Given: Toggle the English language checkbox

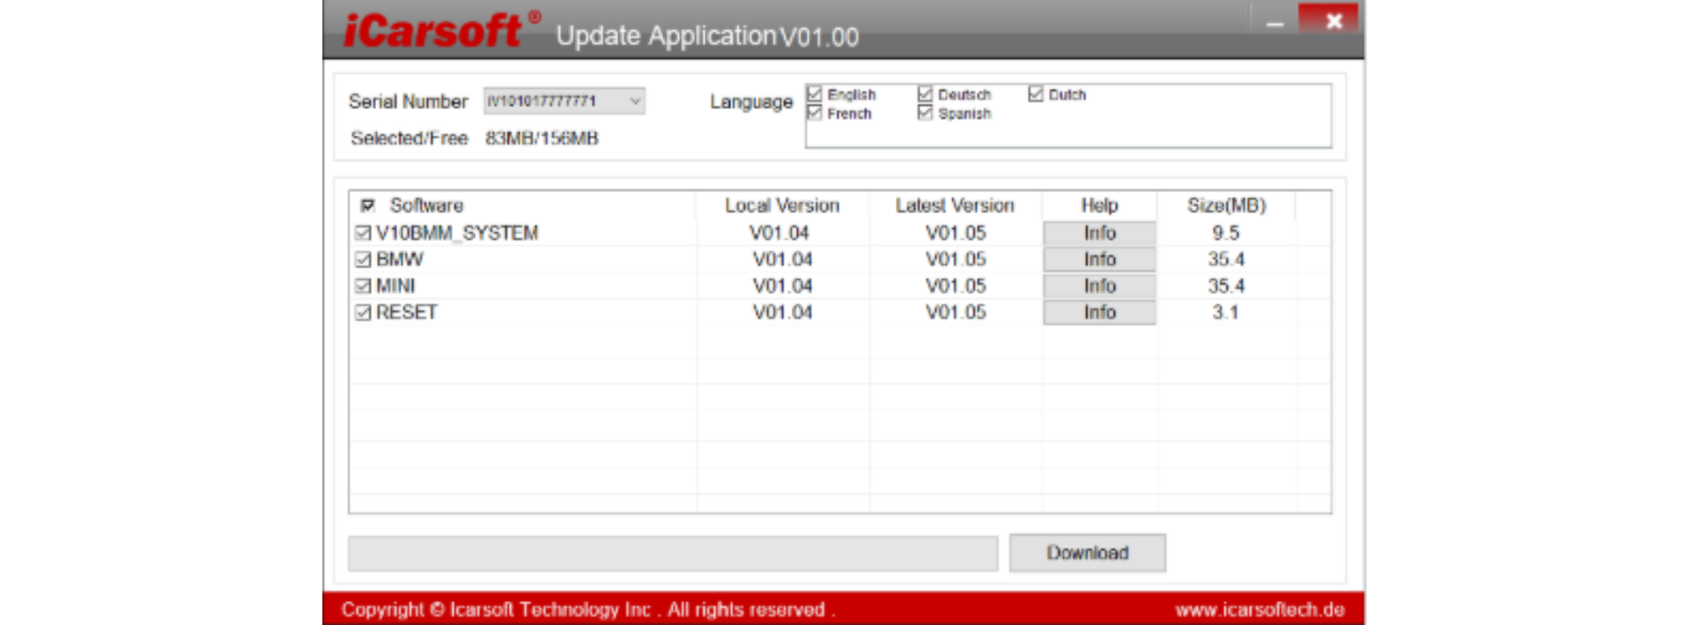Looking at the screenshot, I should pyautogui.click(x=815, y=94).
